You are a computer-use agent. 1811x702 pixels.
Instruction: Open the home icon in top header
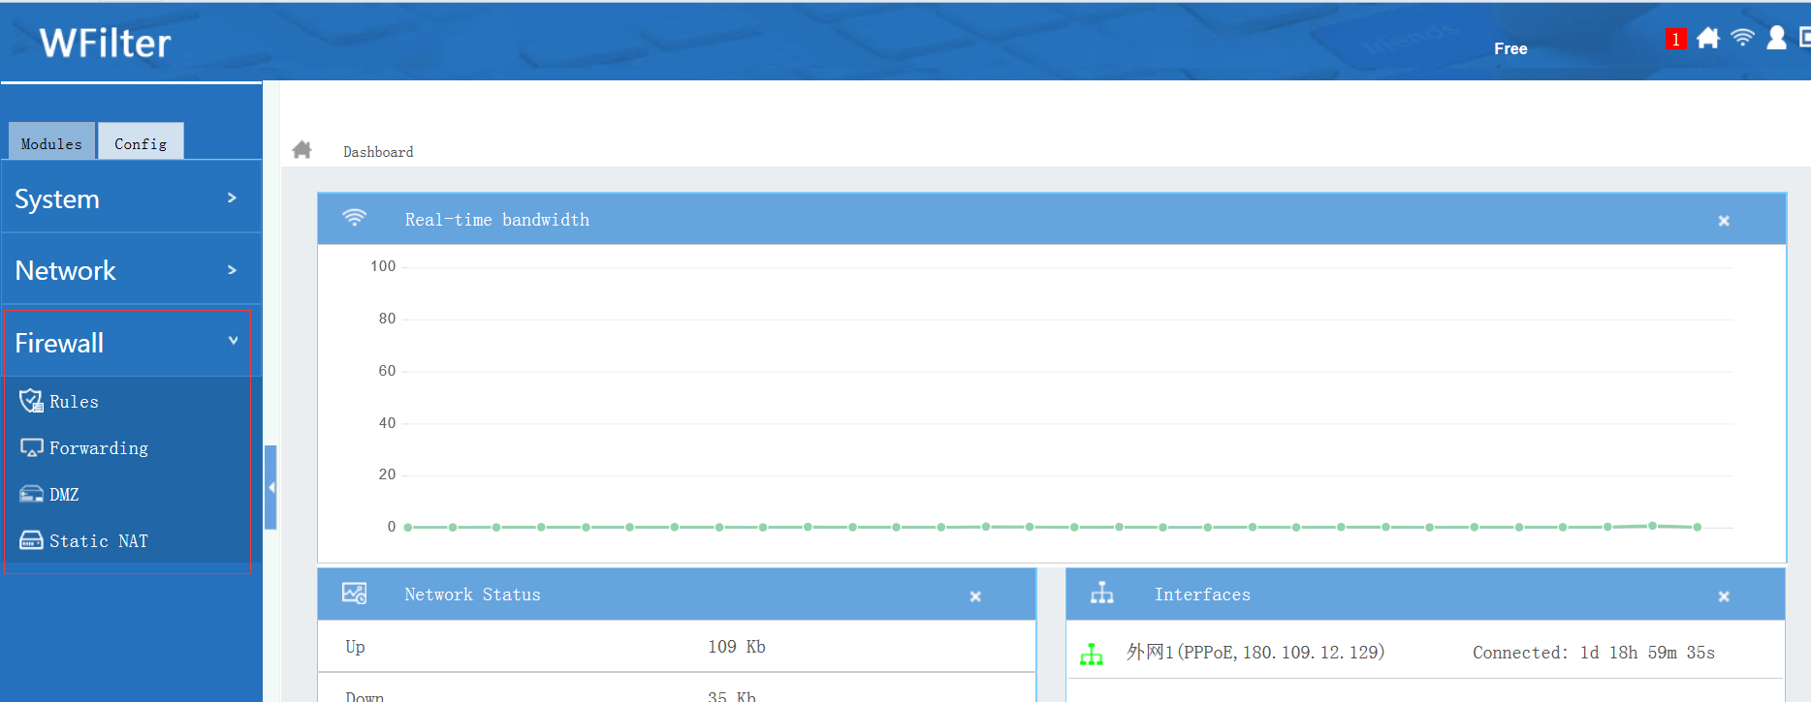click(x=1708, y=38)
